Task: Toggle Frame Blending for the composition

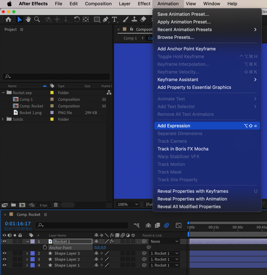Action: click(157, 225)
